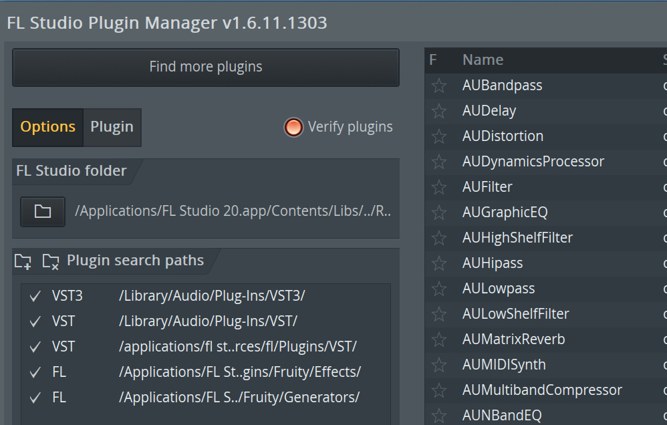
Task: Uncheck the VST3 /Library/Audio/Plug-Ins/VST3/ path
Action: click(x=35, y=296)
